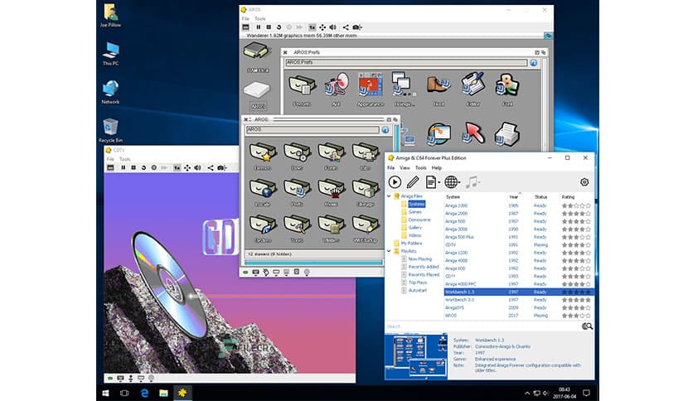The width and height of the screenshot is (693, 401).
Task: Click the Search field in Amiga Forever
Action: [483, 326]
